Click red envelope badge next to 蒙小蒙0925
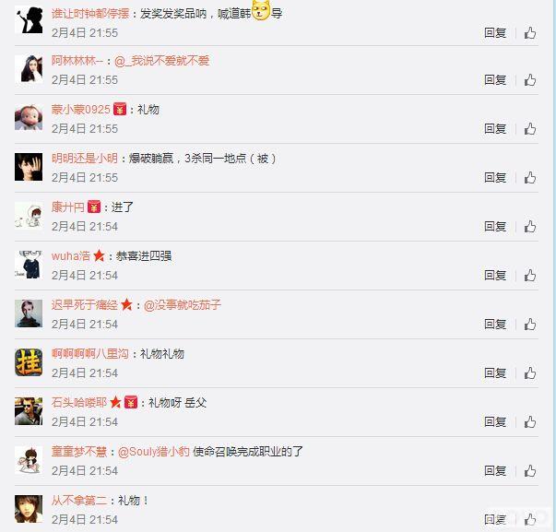556x532 pixels. 120,109
